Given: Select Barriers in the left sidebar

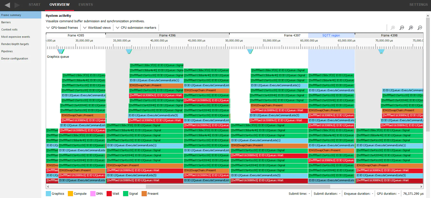Looking at the screenshot, I should click(6, 22).
